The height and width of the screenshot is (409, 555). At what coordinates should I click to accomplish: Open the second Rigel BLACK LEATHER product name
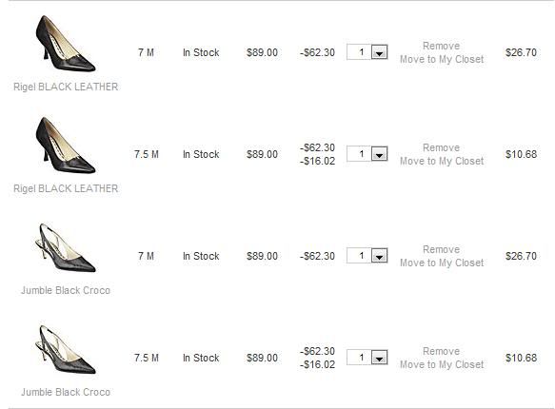(x=66, y=188)
